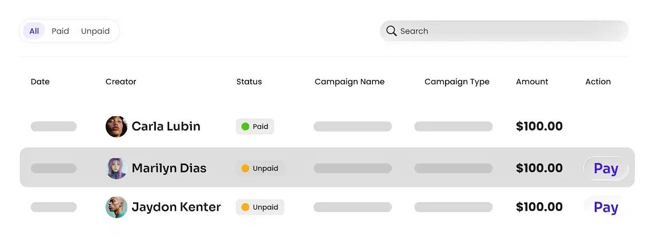The width and height of the screenshot is (649, 237).
Task: Click the Amount column header
Action: [x=532, y=81]
